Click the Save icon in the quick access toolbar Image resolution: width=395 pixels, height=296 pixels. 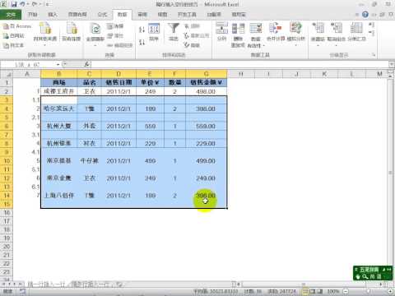14,4
